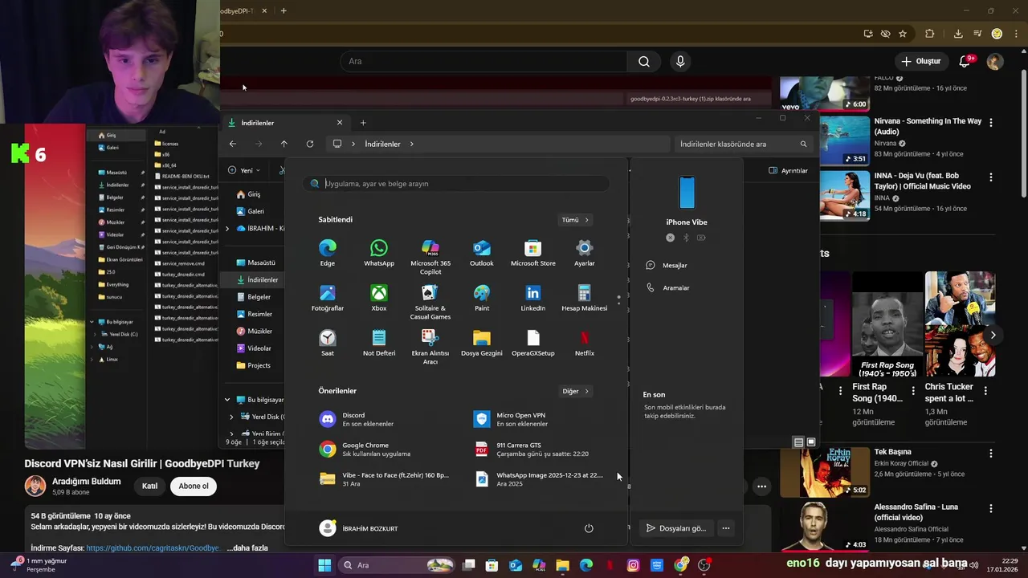The width and height of the screenshot is (1028, 578).
Task: Select Müzikler in Explorer sidebar
Action: pos(254,331)
